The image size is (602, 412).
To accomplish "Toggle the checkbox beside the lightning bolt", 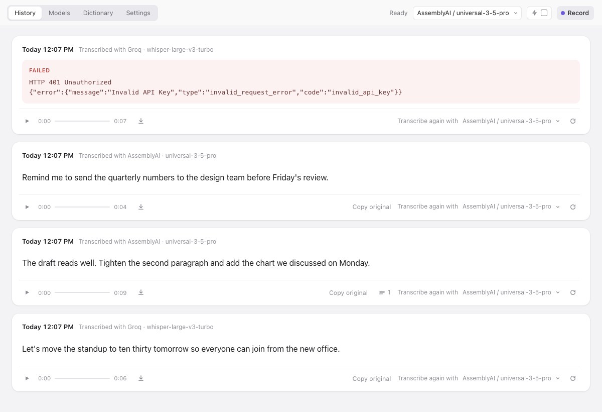I will (544, 13).
